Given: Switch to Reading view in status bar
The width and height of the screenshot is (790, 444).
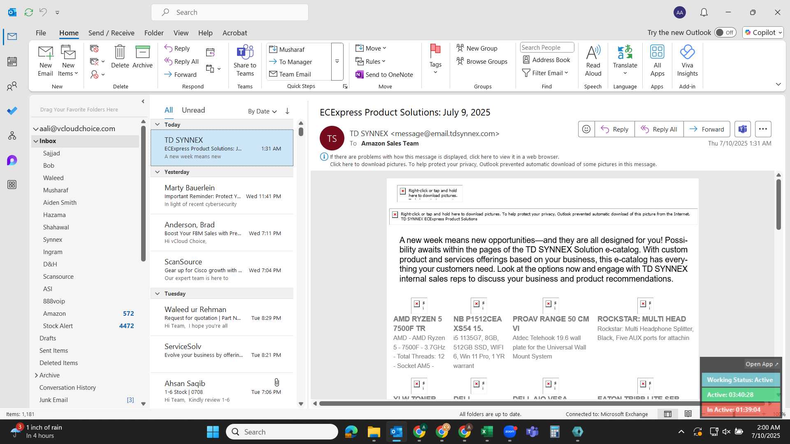Looking at the screenshot, I should (x=688, y=414).
